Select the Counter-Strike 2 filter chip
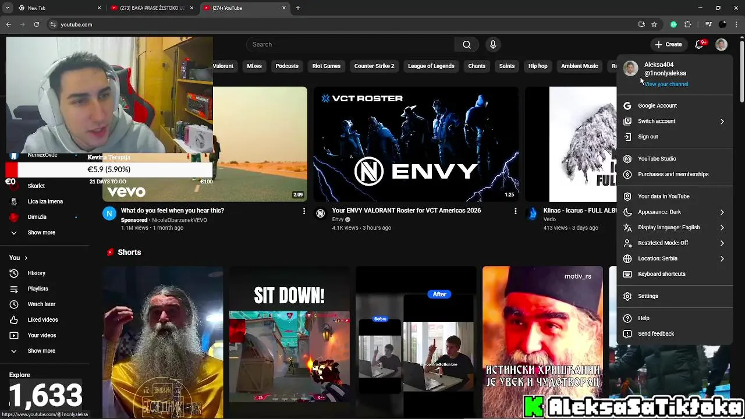The width and height of the screenshot is (745, 419). pos(374,66)
